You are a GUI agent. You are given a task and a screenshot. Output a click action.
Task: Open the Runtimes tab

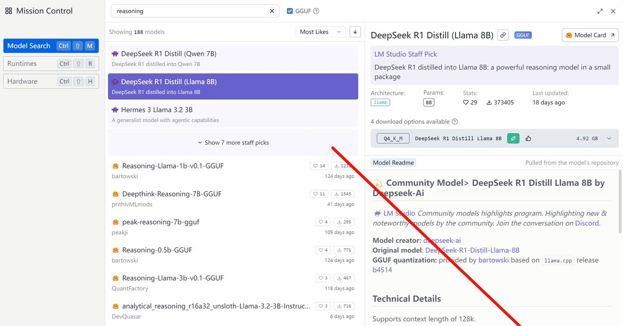coord(51,64)
